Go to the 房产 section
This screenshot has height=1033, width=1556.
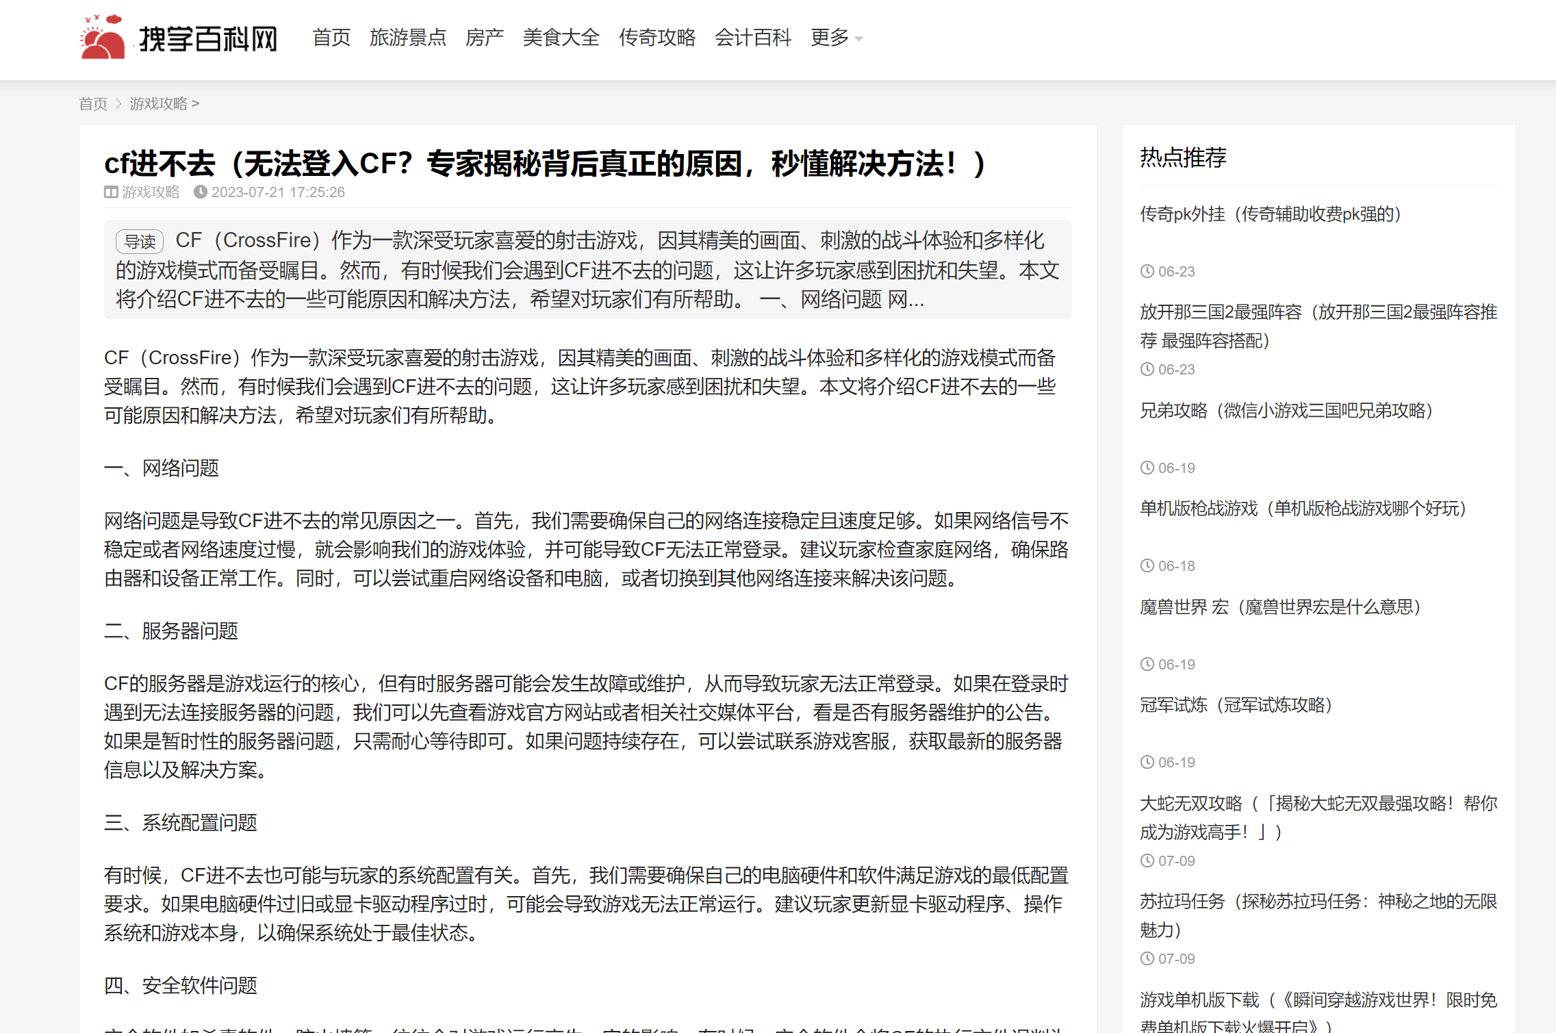(x=485, y=38)
